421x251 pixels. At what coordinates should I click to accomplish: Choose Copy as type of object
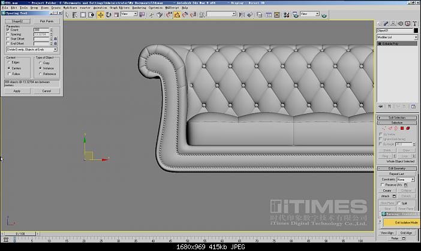click(40, 63)
